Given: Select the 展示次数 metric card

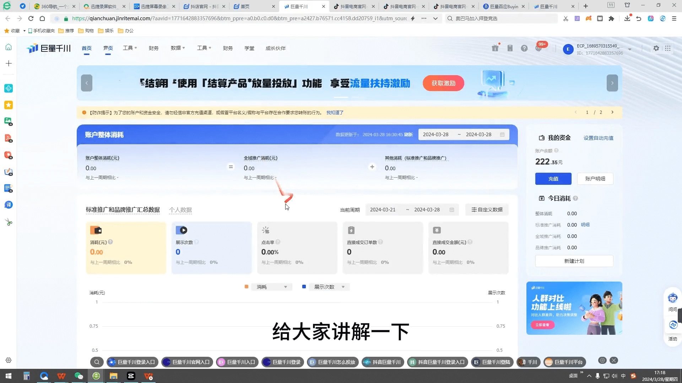Looking at the screenshot, I should pos(212,248).
